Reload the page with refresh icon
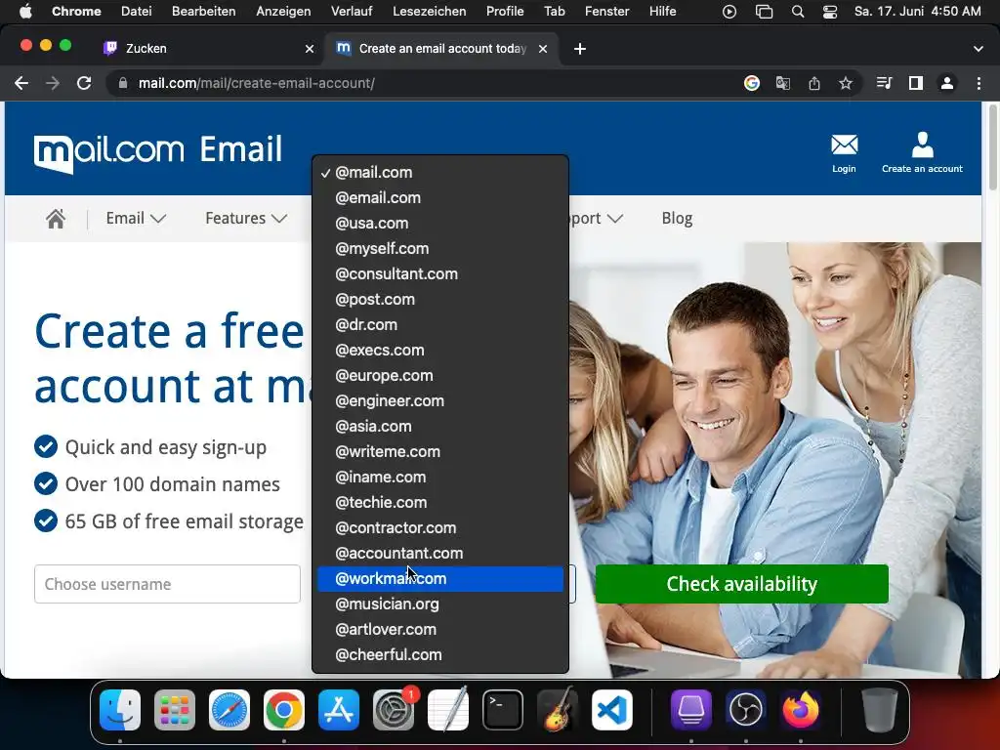Image resolution: width=1000 pixels, height=750 pixels. pos(84,83)
